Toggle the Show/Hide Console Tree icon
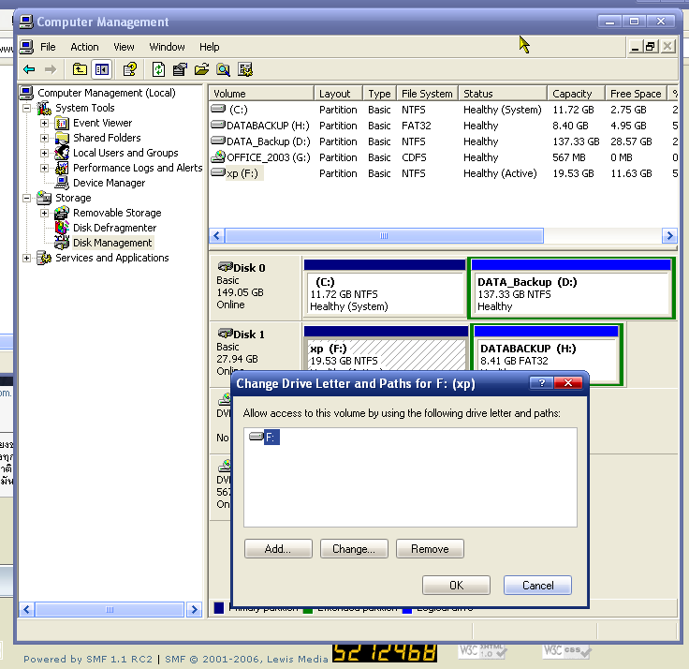This screenshot has height=669, width=689. 101,69
